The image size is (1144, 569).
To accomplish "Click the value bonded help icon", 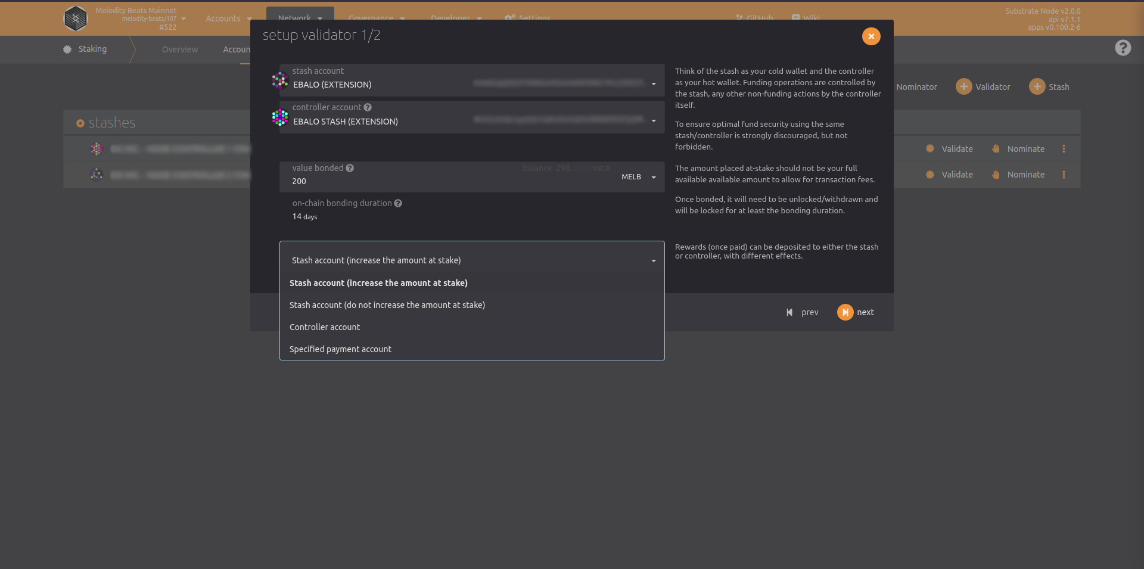I will tap(350, 168).
